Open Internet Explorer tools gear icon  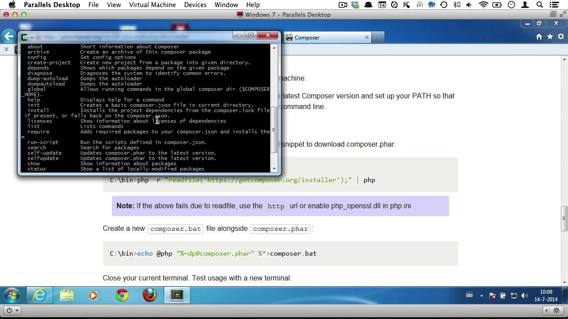point(561,37)
